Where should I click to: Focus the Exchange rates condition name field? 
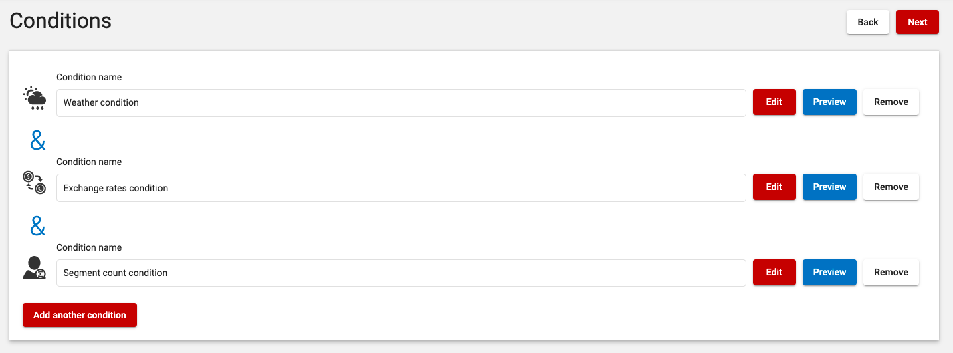401,188
